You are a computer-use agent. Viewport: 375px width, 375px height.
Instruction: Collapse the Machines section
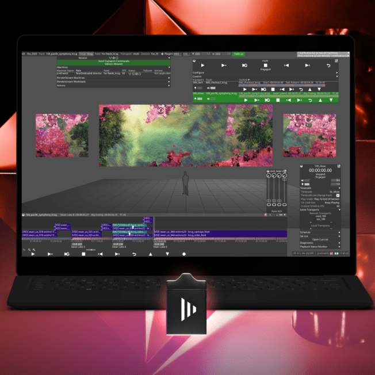[x=169, y=67]
